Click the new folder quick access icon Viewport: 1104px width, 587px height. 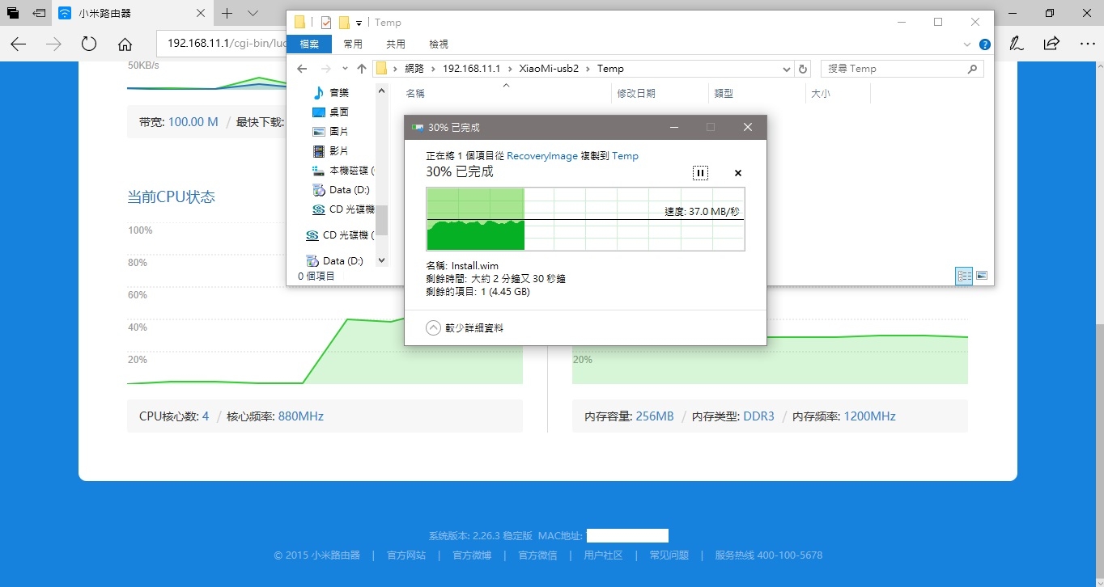(x=344, y=23)
